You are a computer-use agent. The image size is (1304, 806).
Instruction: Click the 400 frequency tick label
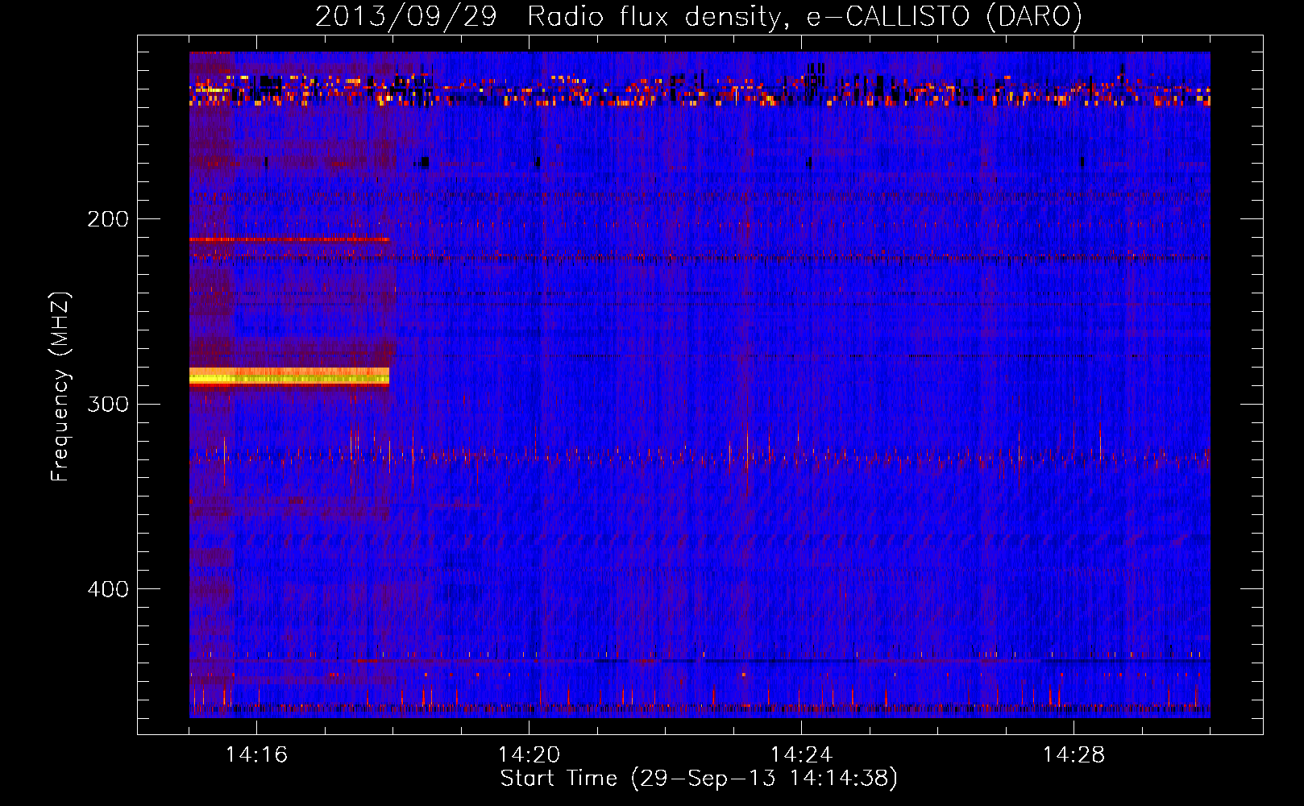coord(108,589)
